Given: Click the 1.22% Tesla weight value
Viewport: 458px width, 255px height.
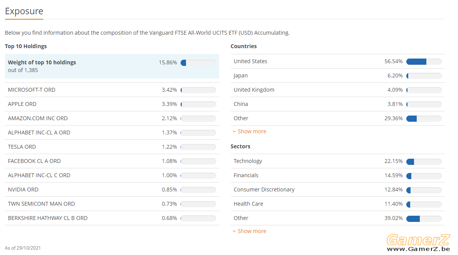Looking at the screenshot, I should click(x=169, y=147).
